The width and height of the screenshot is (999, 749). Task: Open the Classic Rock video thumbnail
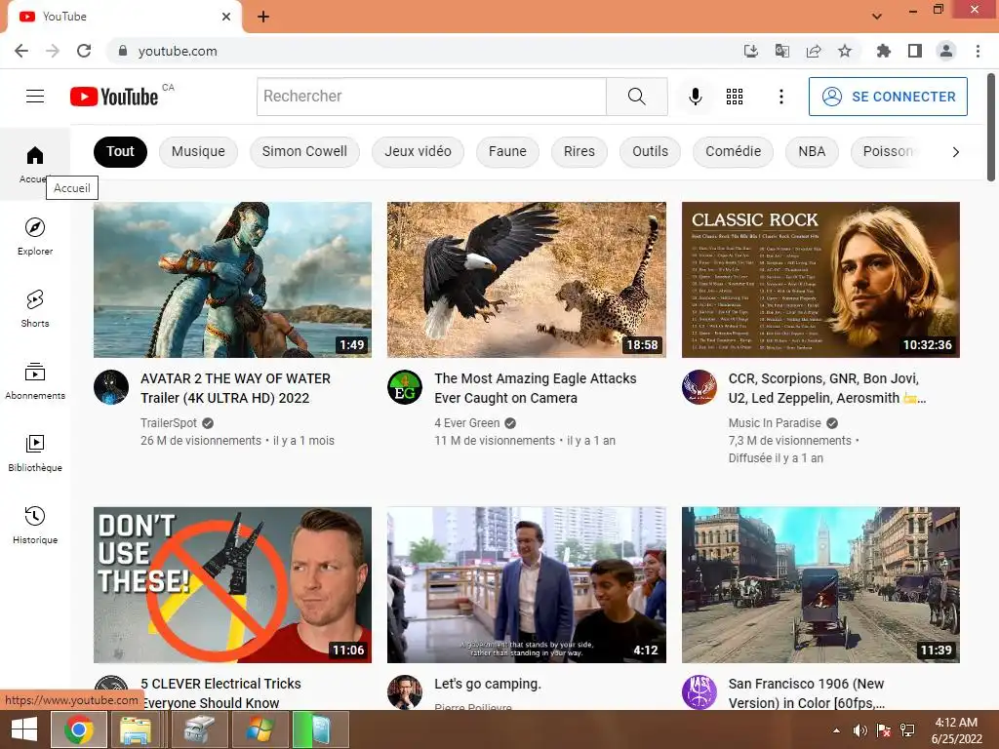point(820,280)
